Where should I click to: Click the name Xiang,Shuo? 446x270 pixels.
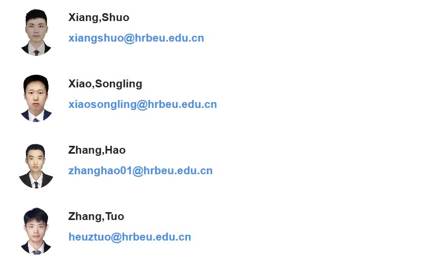[x=99, y=17]
